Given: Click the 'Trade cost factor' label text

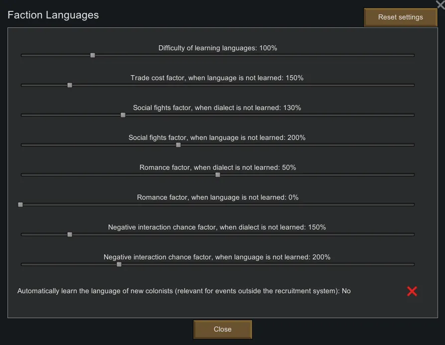Looking at the screenshot, I should click(x=217, y=78).
